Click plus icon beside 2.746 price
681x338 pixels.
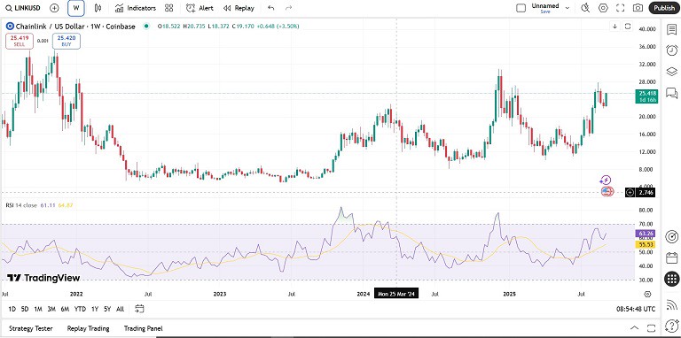[x=630, y=192]
